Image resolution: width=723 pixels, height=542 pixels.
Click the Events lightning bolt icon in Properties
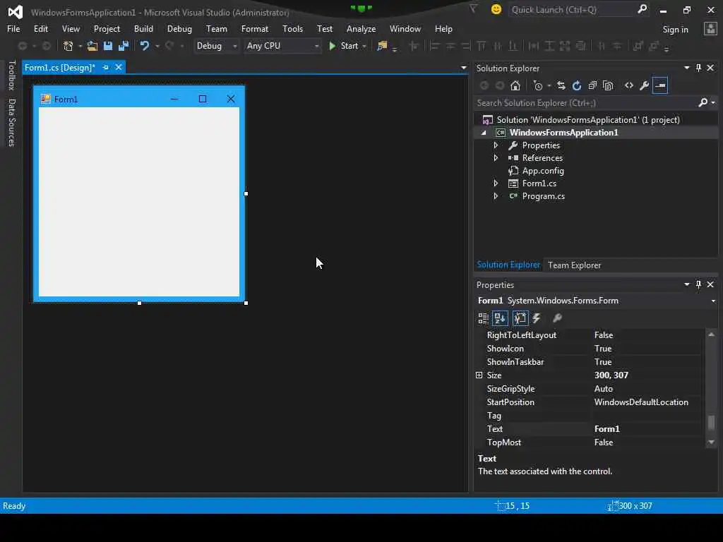tap(537, 318)
